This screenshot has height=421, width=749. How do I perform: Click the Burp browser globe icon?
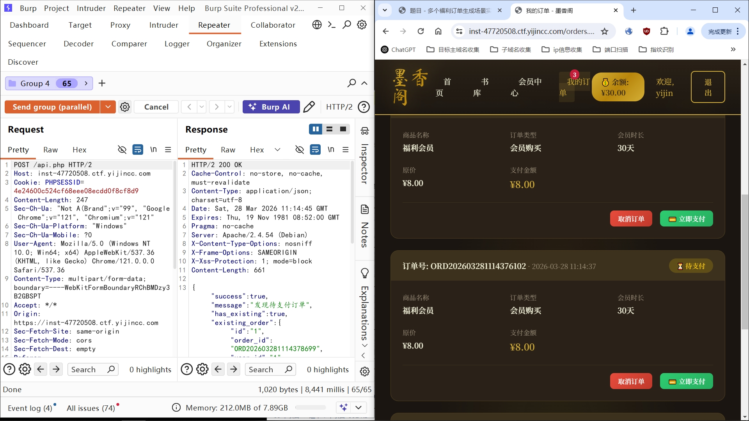tap(317, 25)
